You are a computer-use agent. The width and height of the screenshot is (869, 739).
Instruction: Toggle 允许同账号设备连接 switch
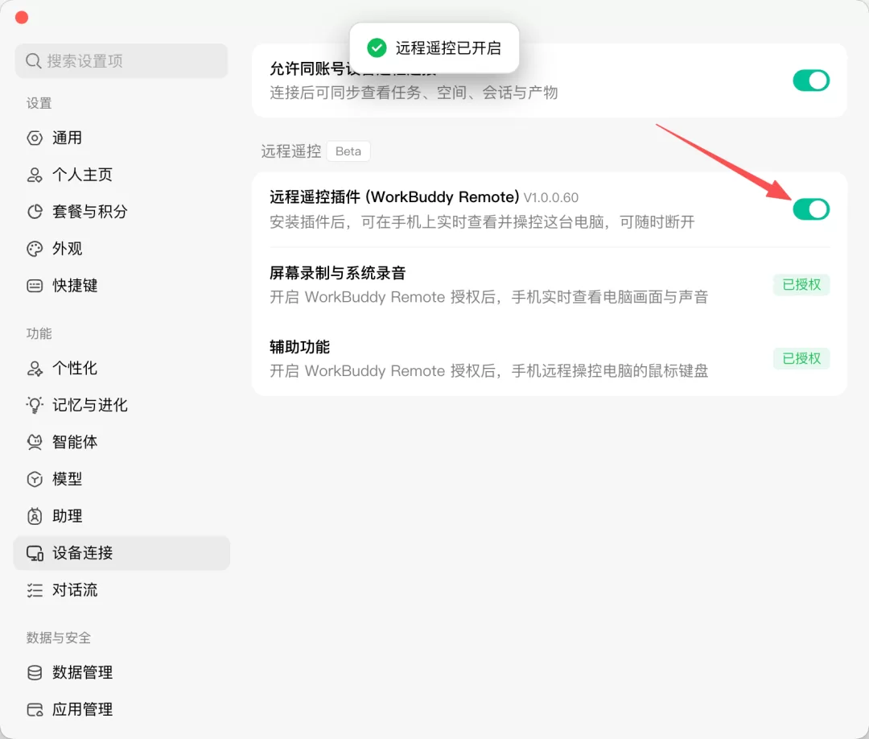(811, 81)
